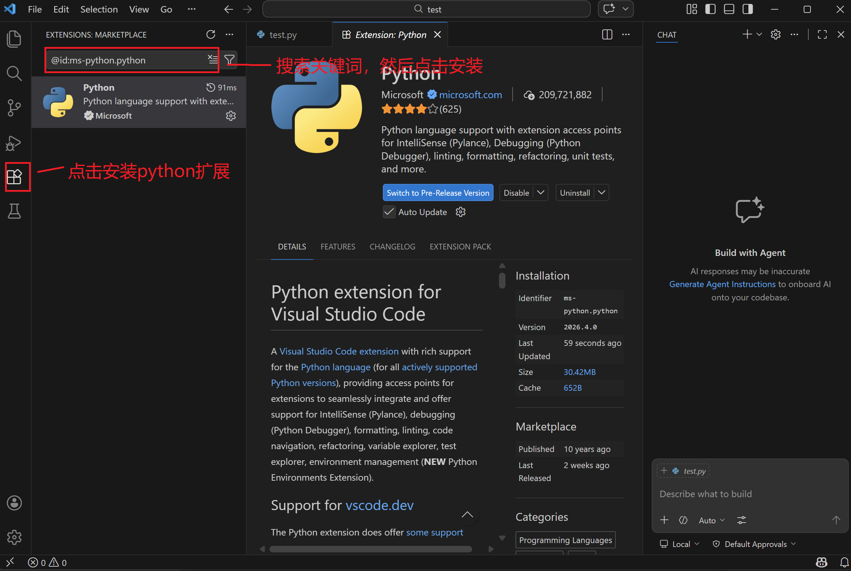Toggle the secondary side bar
Viewport: 851px width, 571px height.
(x=747, y=9)
